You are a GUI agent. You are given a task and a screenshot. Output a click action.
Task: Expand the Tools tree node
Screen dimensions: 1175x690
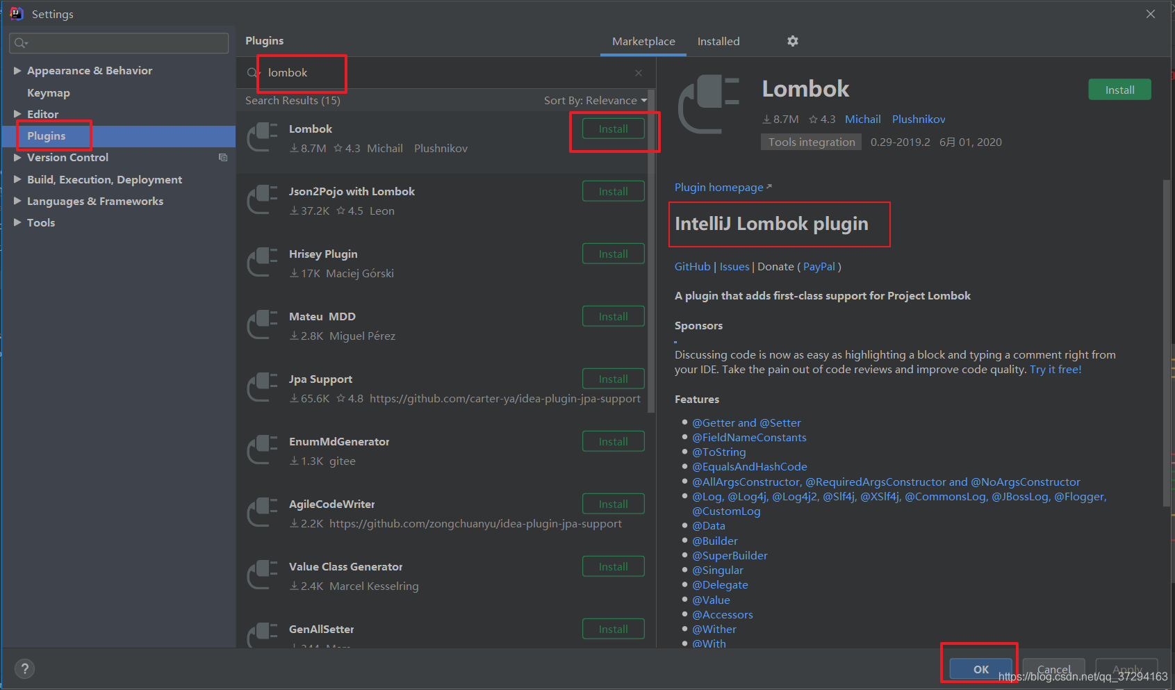pos(17,222)
